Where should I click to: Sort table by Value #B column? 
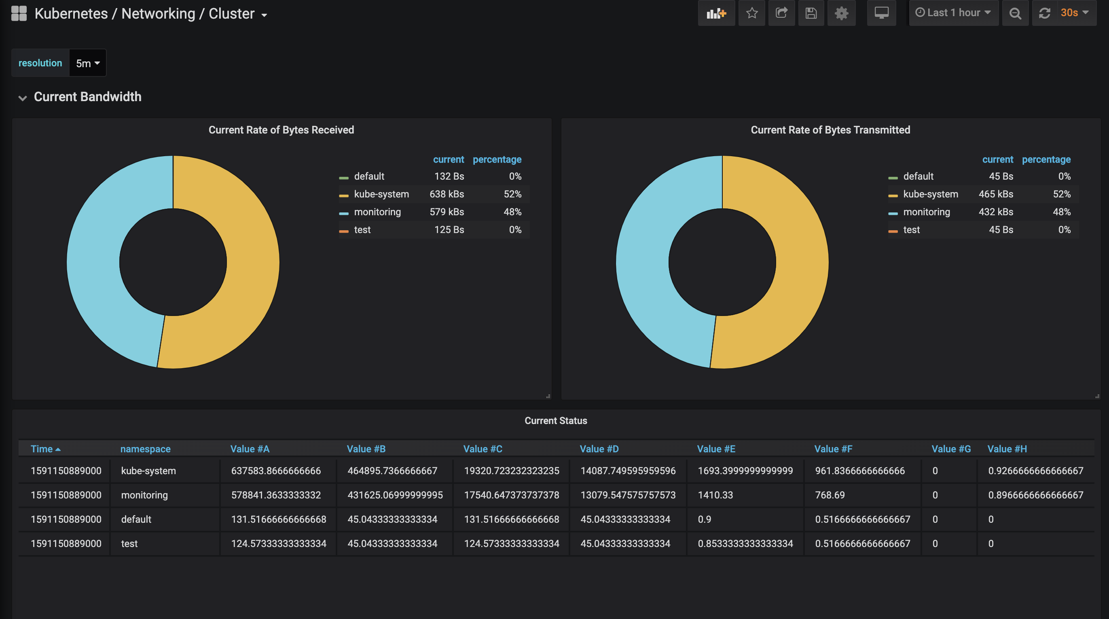366,449
